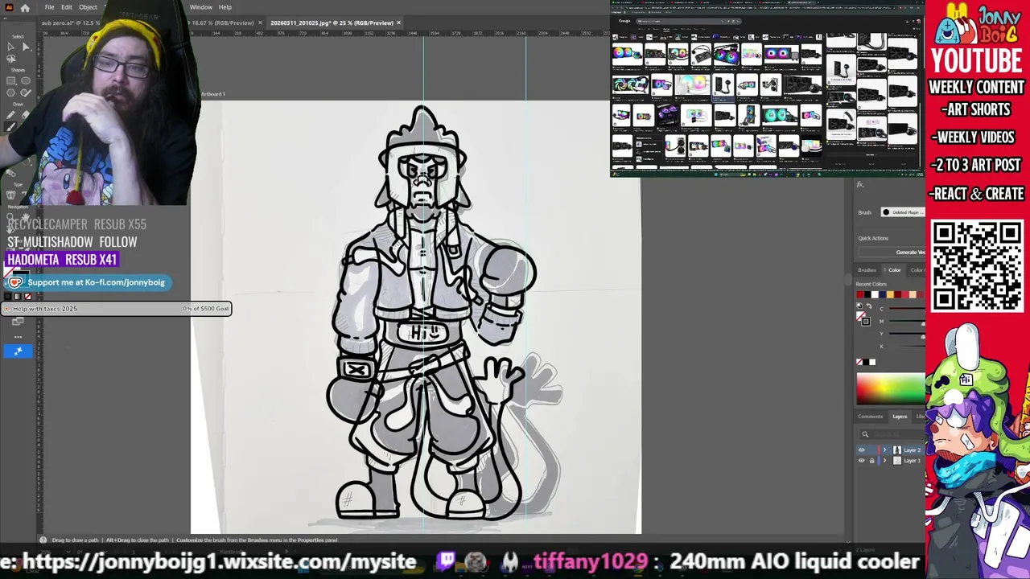This screenshot has width=1030, height=579.
Task: Open the Help menu
Action: click(x=225, y=7)
